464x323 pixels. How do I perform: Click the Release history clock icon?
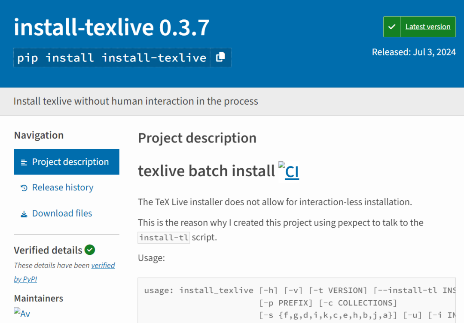pos(24,188)
